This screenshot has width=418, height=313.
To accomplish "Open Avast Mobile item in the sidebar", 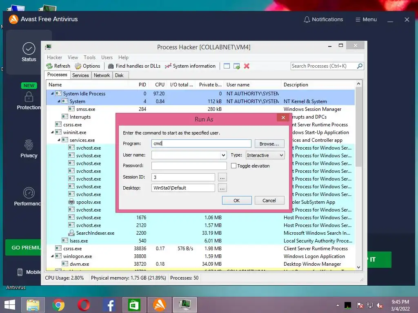I will coord(29,272).
